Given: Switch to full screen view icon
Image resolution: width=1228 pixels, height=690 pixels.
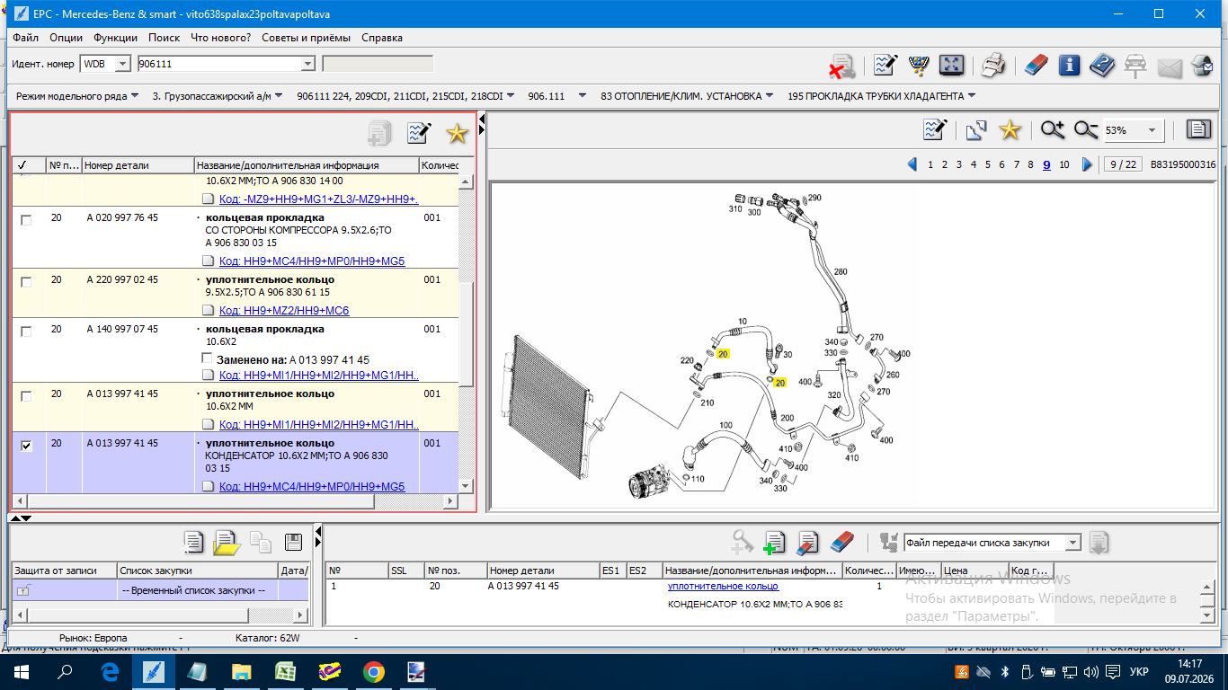Looking at the screenshot, I should tap(951, 65).
